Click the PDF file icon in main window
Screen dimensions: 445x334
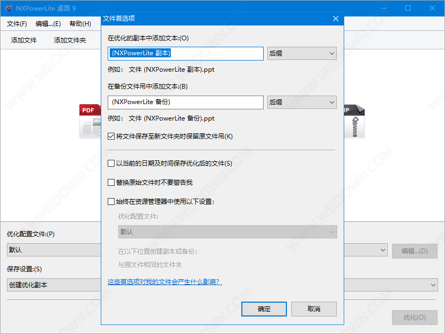click(90, 121)
